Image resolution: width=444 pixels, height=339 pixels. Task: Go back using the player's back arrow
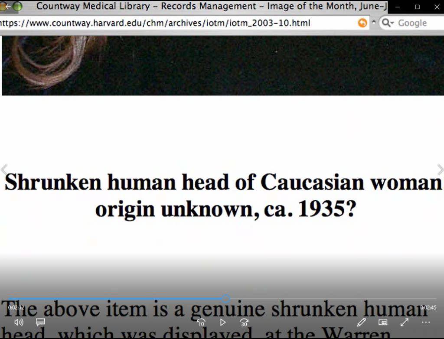(8, 6)
